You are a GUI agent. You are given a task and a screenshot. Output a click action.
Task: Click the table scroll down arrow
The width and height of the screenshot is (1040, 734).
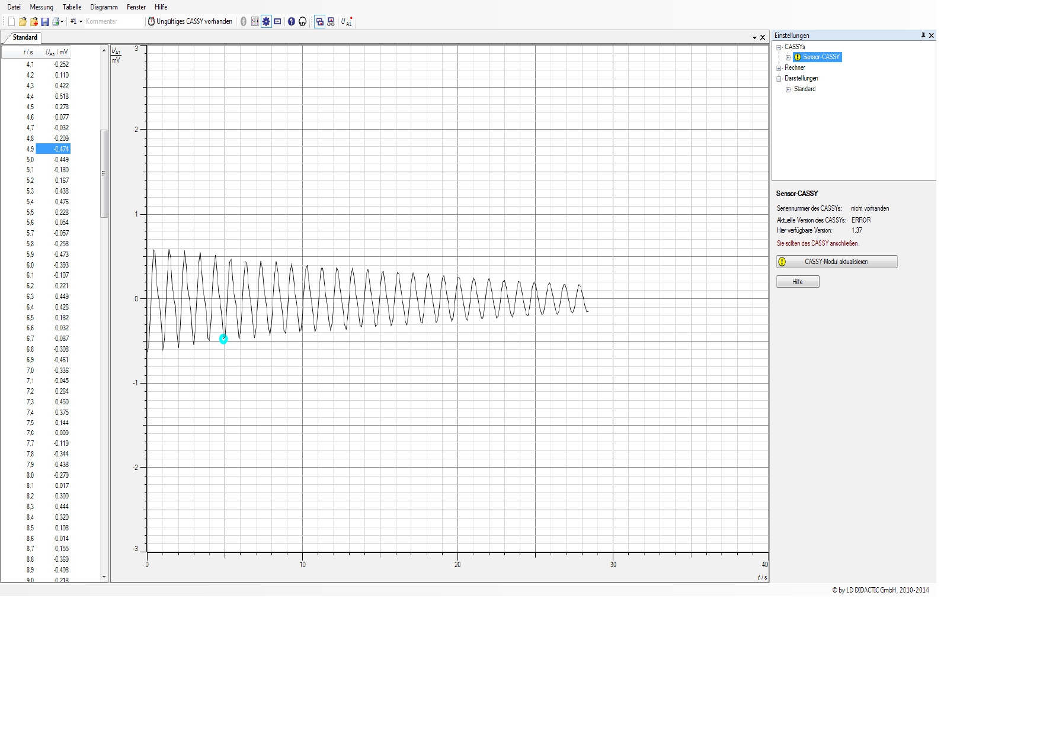click(104, 577)
